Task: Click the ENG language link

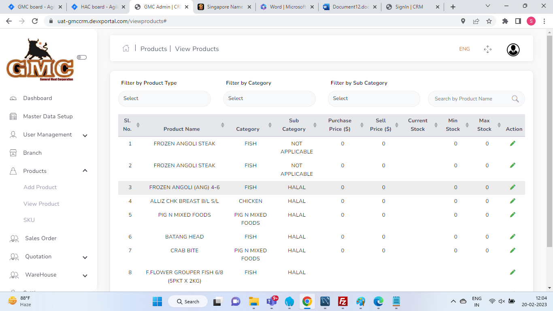Action: 464,49
